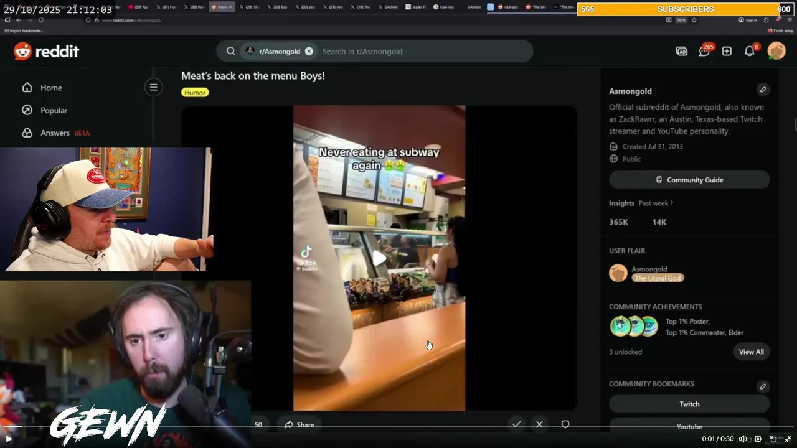
Task: Click 'Created Jul 31, 2013' text
Action: (x=653, y=146)
